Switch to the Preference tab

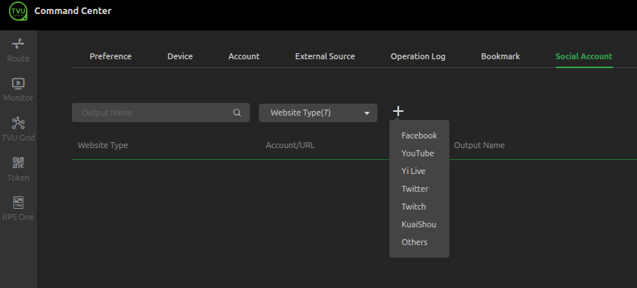[110, 56]
